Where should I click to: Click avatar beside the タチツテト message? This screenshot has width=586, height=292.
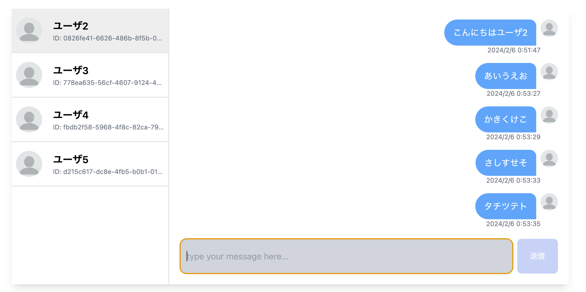[x=549, y=202]
